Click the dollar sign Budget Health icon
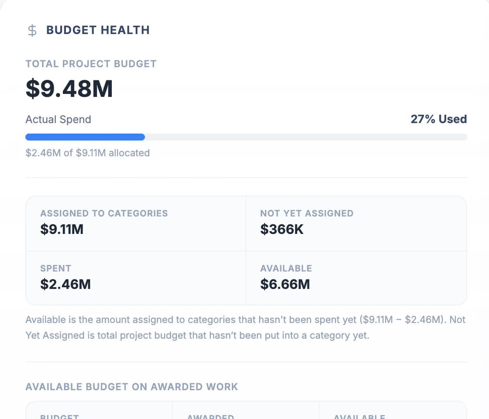Screen dimensions: 489x419 [32, 31]
